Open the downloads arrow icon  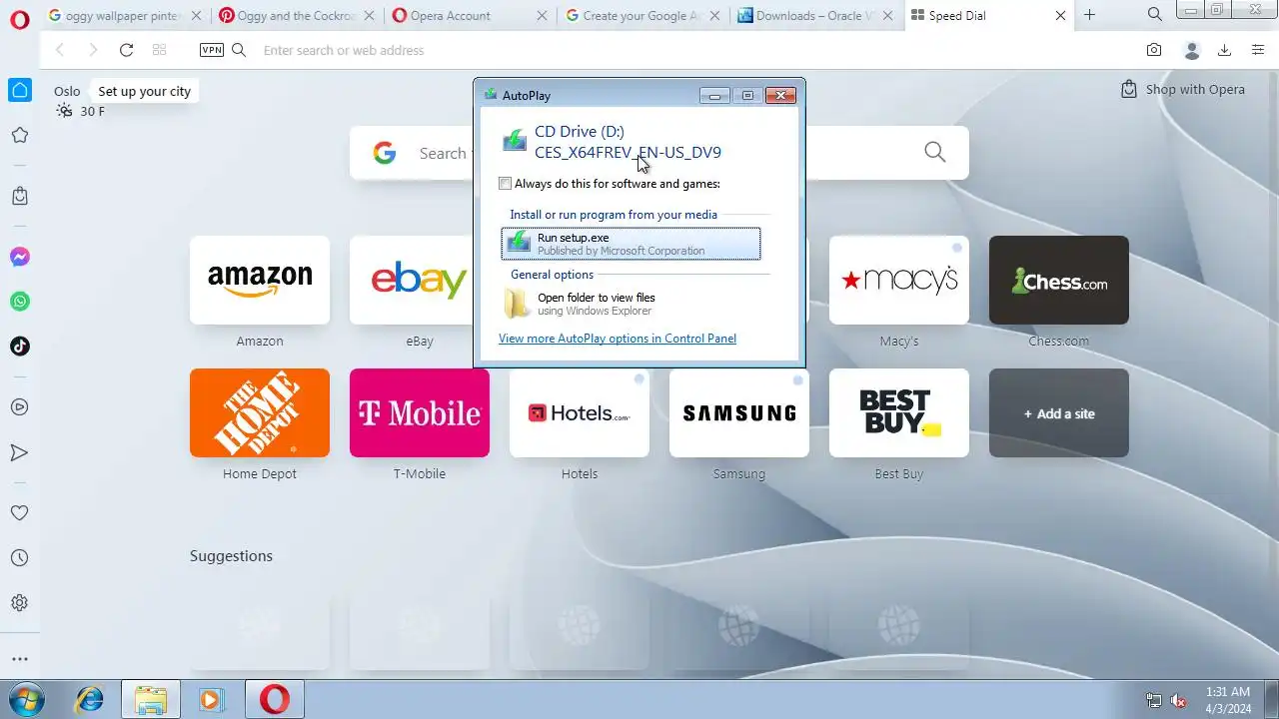[1224, 50]
